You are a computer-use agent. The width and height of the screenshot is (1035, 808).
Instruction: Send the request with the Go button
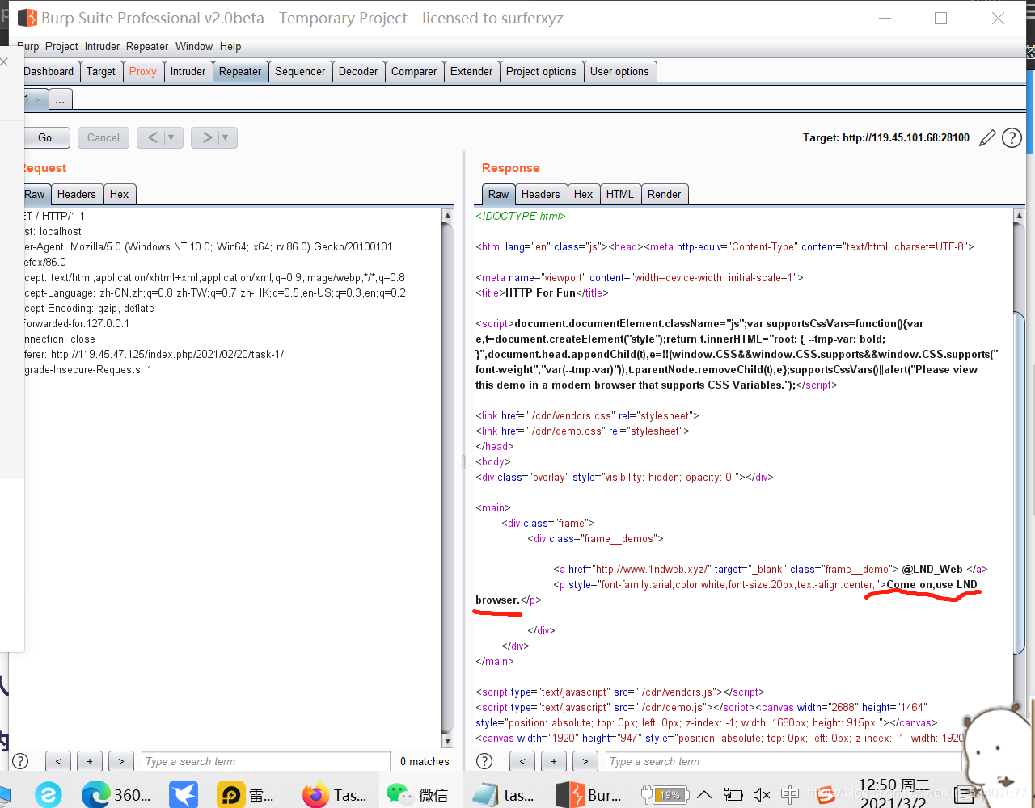coord(45,137)
